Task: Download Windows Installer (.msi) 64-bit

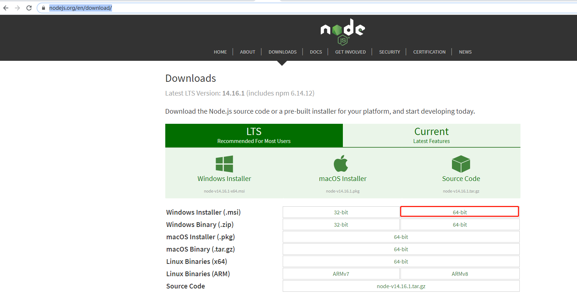Action: coord(460,212)
